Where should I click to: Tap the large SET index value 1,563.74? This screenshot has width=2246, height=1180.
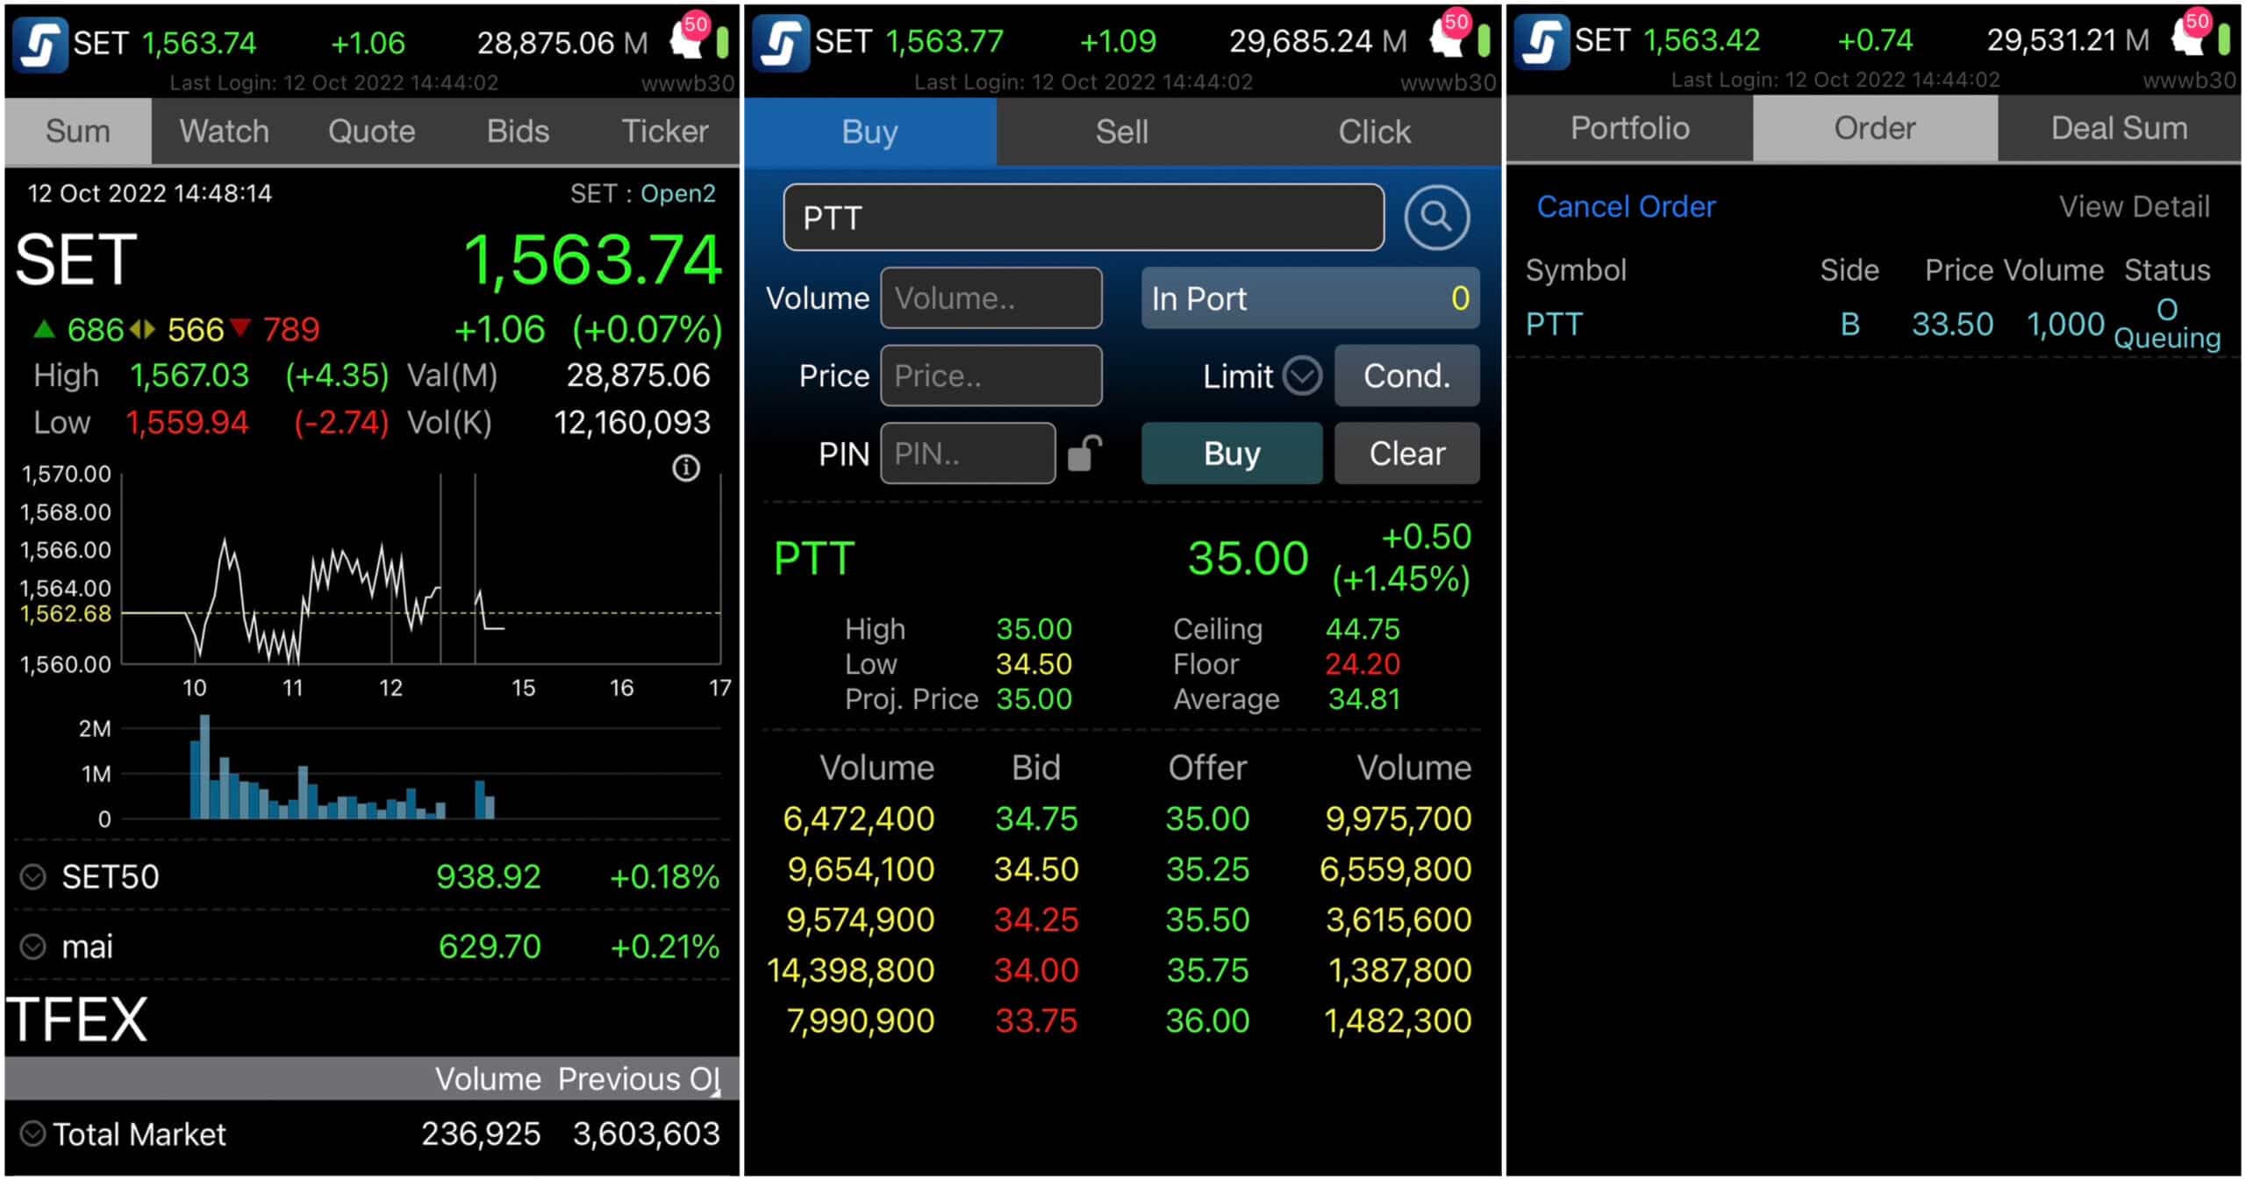[x=593, y=261]
